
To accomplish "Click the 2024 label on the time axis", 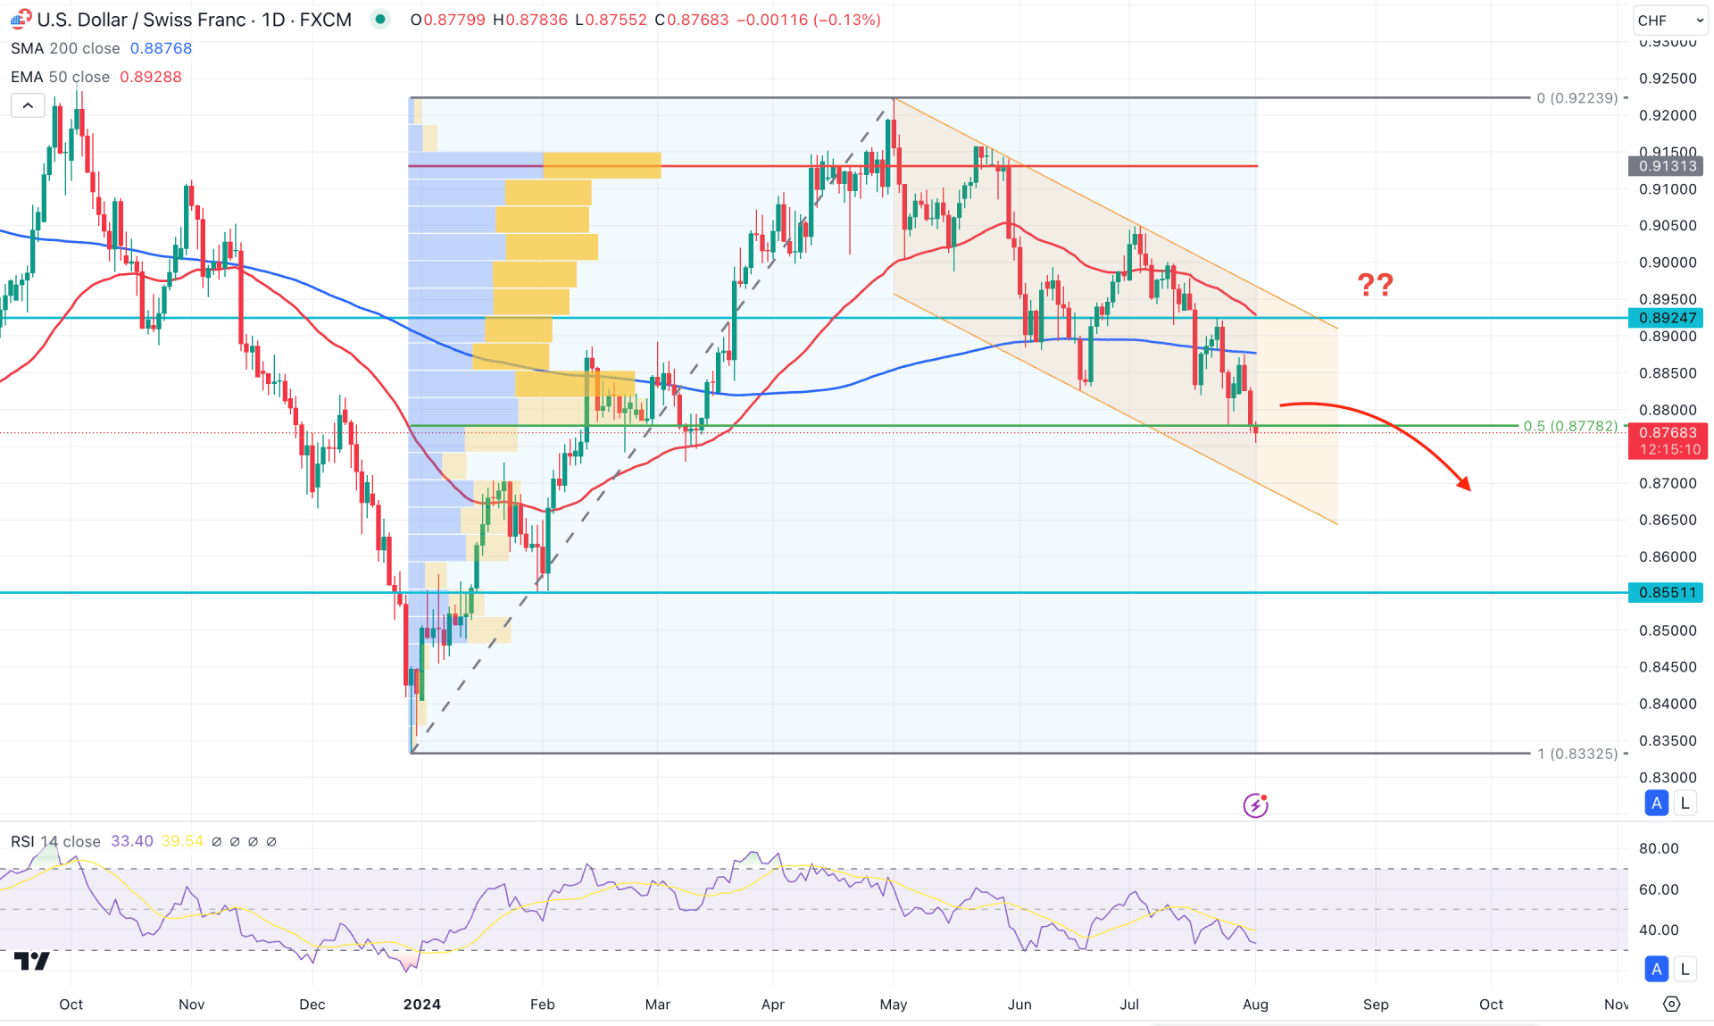I will click(422, 1005).
